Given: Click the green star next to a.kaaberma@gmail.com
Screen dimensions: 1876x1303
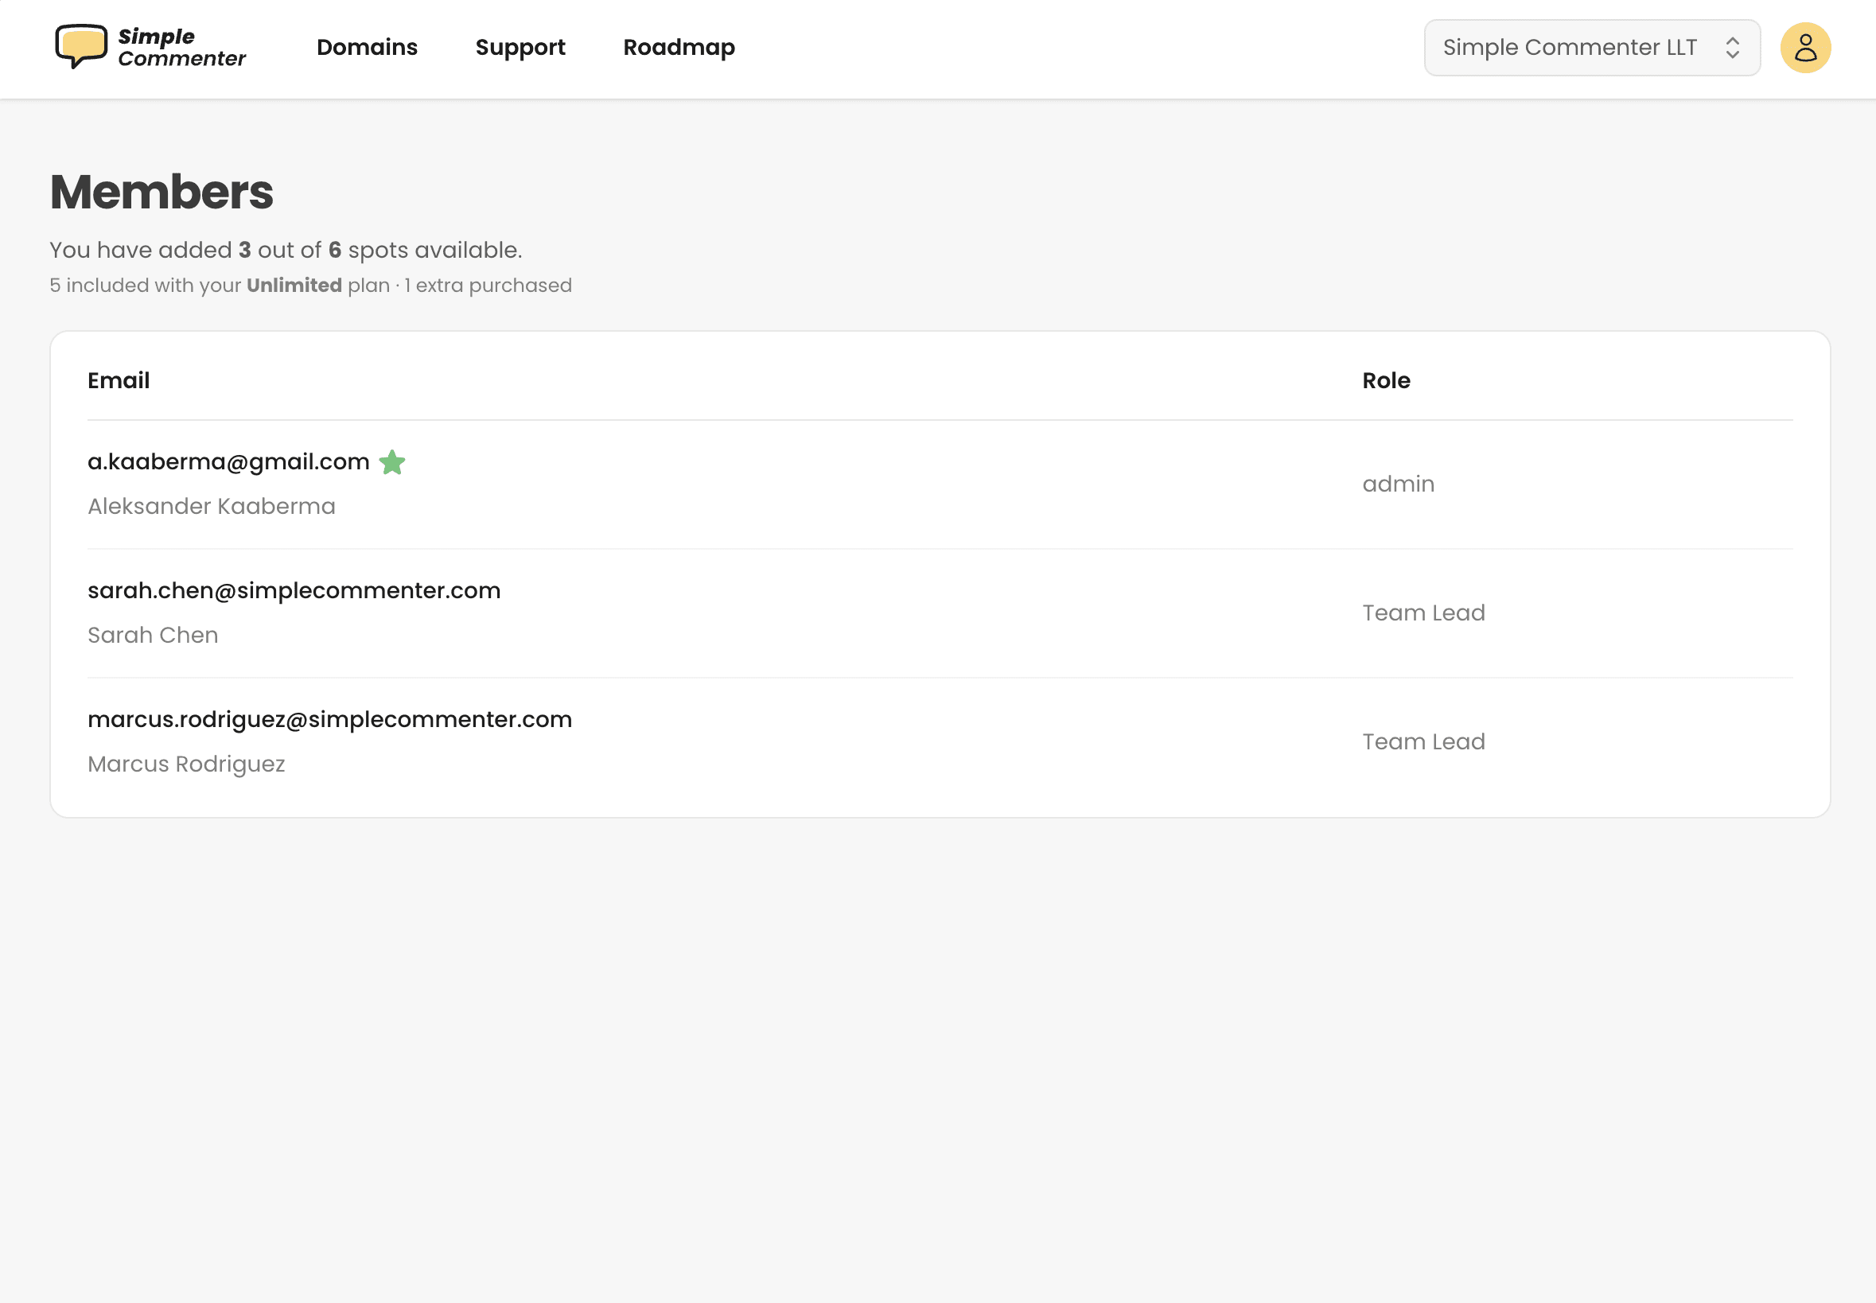Looking at the screenshot, I should pos(394,461).
